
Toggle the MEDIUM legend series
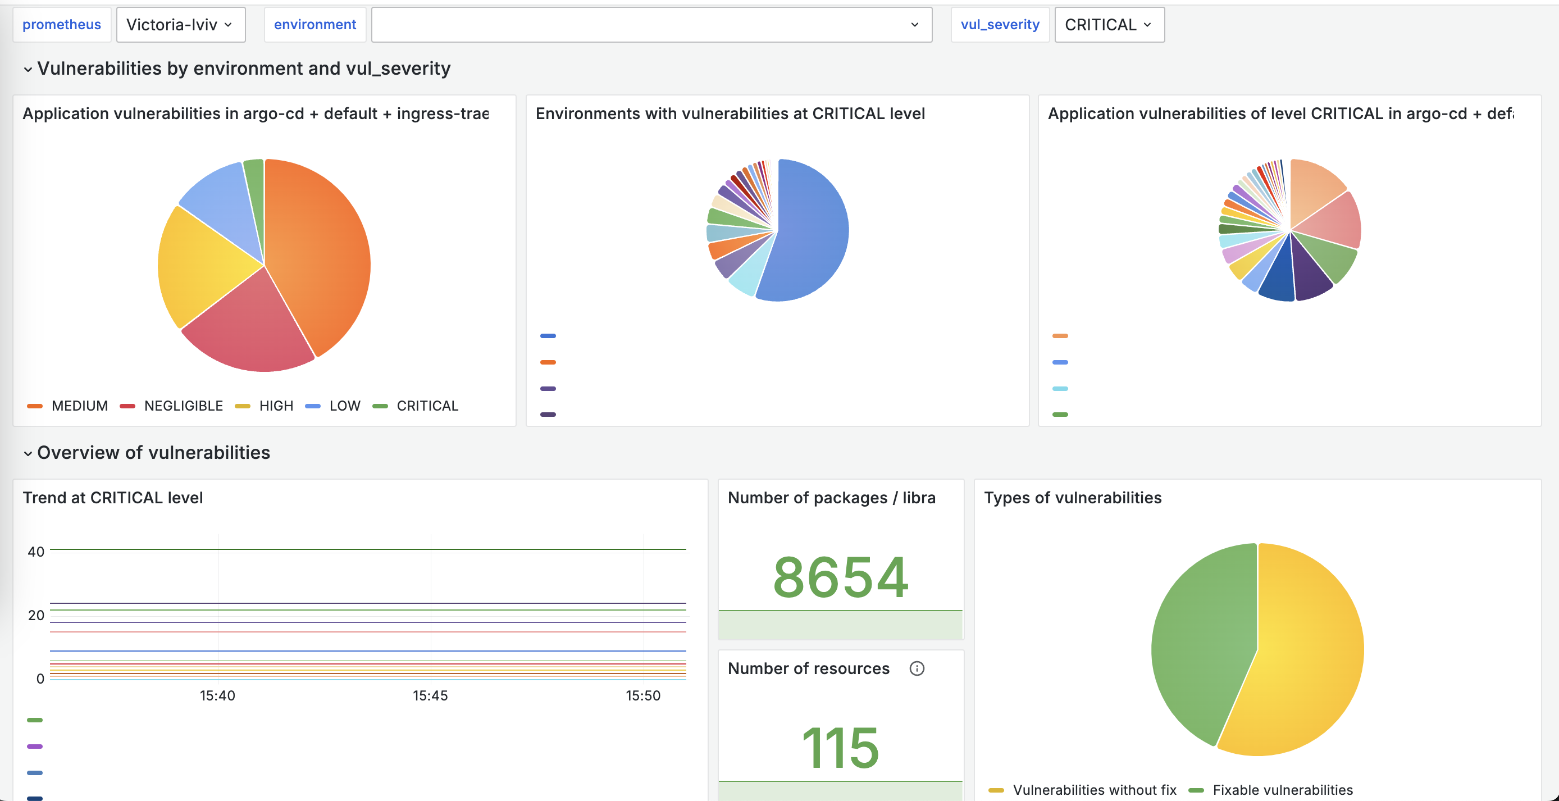click(68, 406)
